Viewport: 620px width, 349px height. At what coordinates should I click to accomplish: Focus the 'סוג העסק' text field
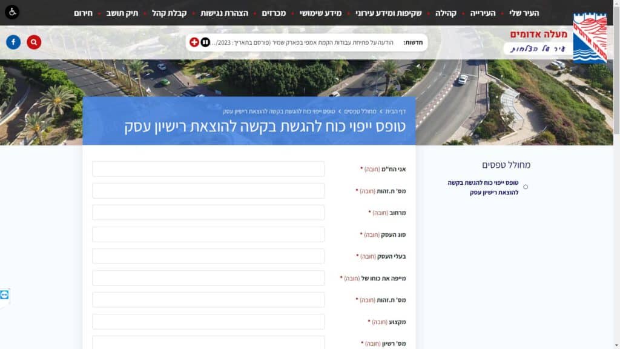(x=208, y=234)
